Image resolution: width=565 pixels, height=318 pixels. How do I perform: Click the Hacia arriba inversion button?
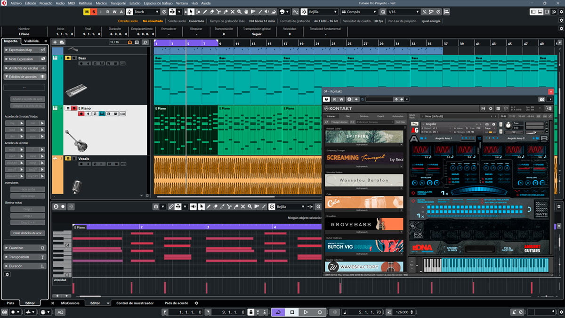(28, 189)
